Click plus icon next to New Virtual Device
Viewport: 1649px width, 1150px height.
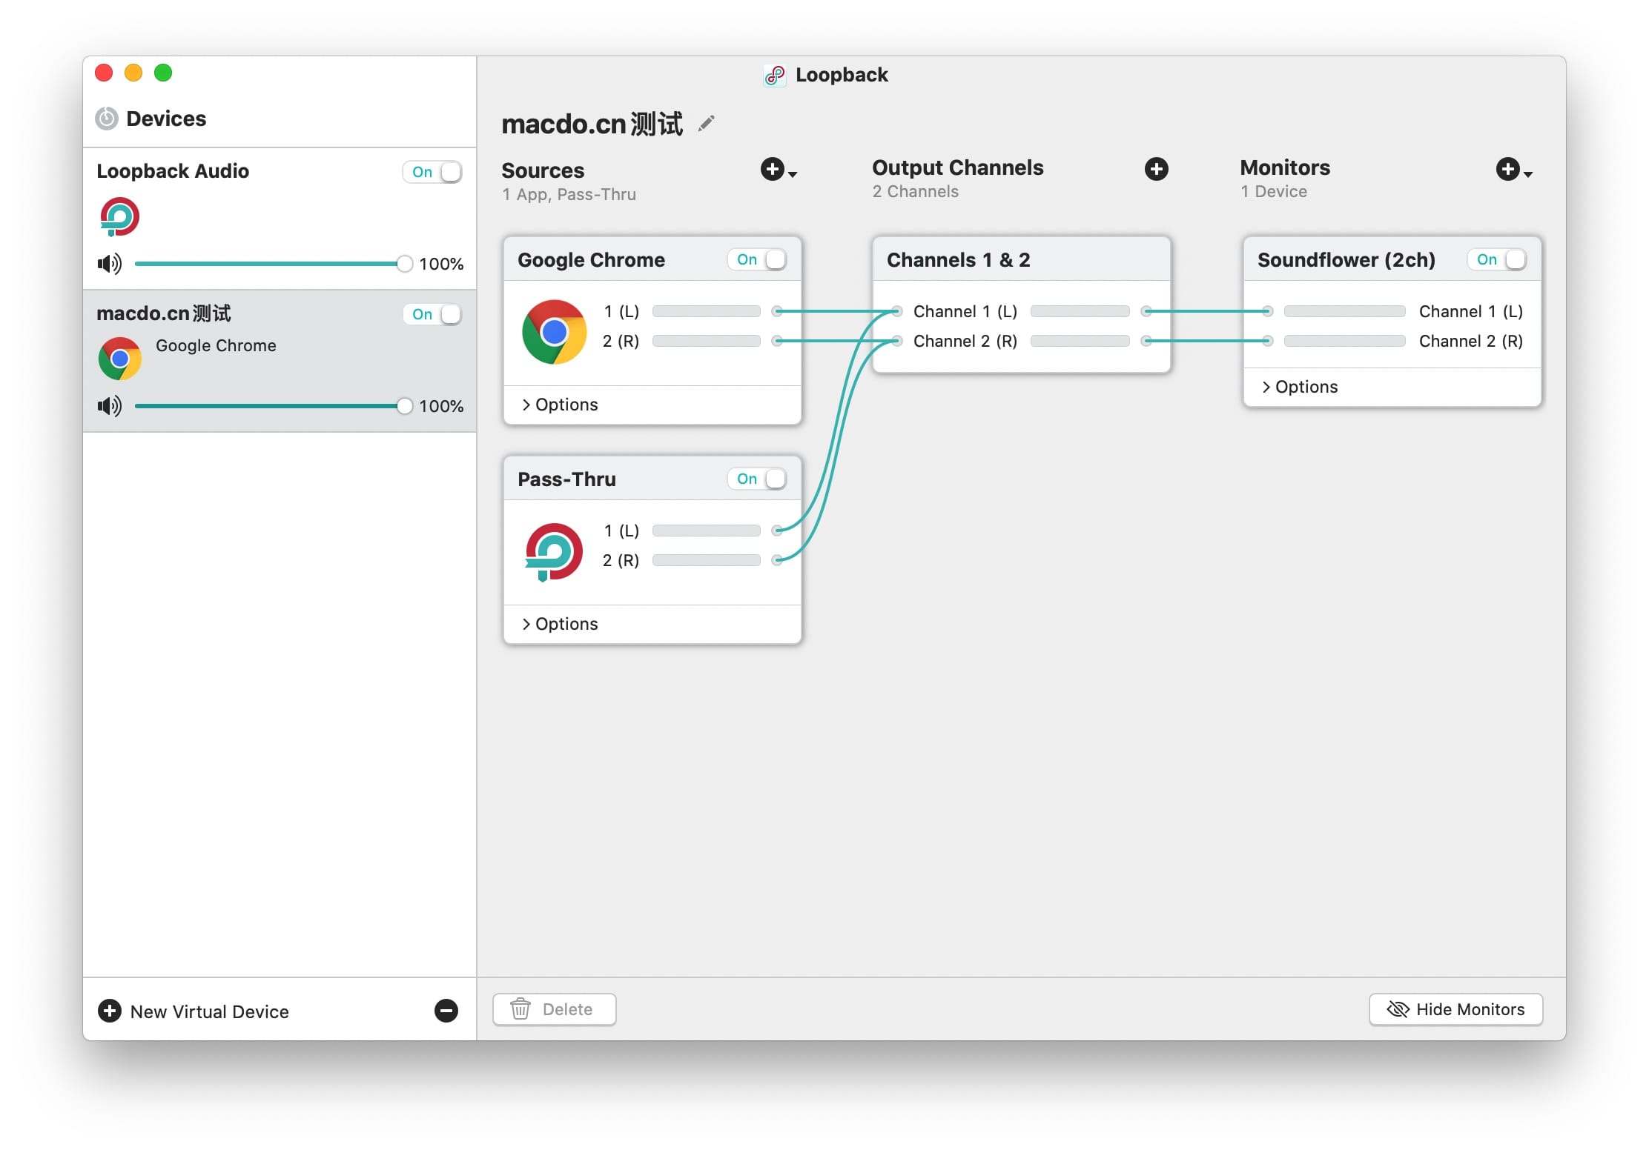(110, 1011)
